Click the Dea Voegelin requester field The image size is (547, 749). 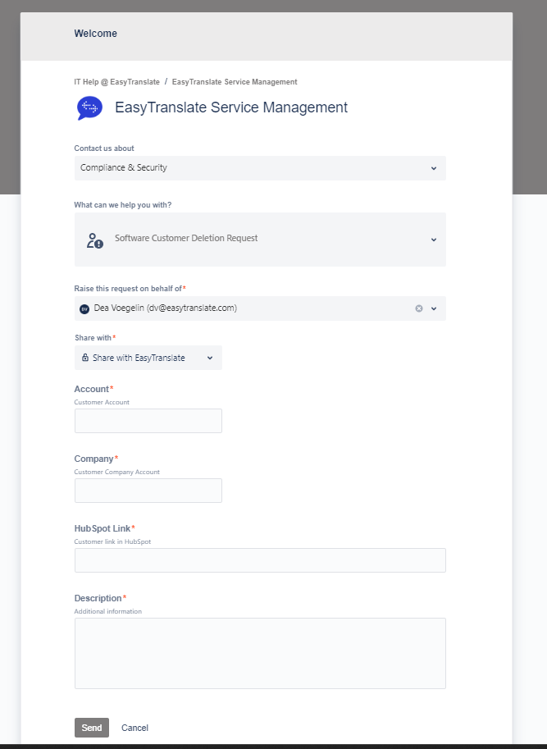pos(246,308)
